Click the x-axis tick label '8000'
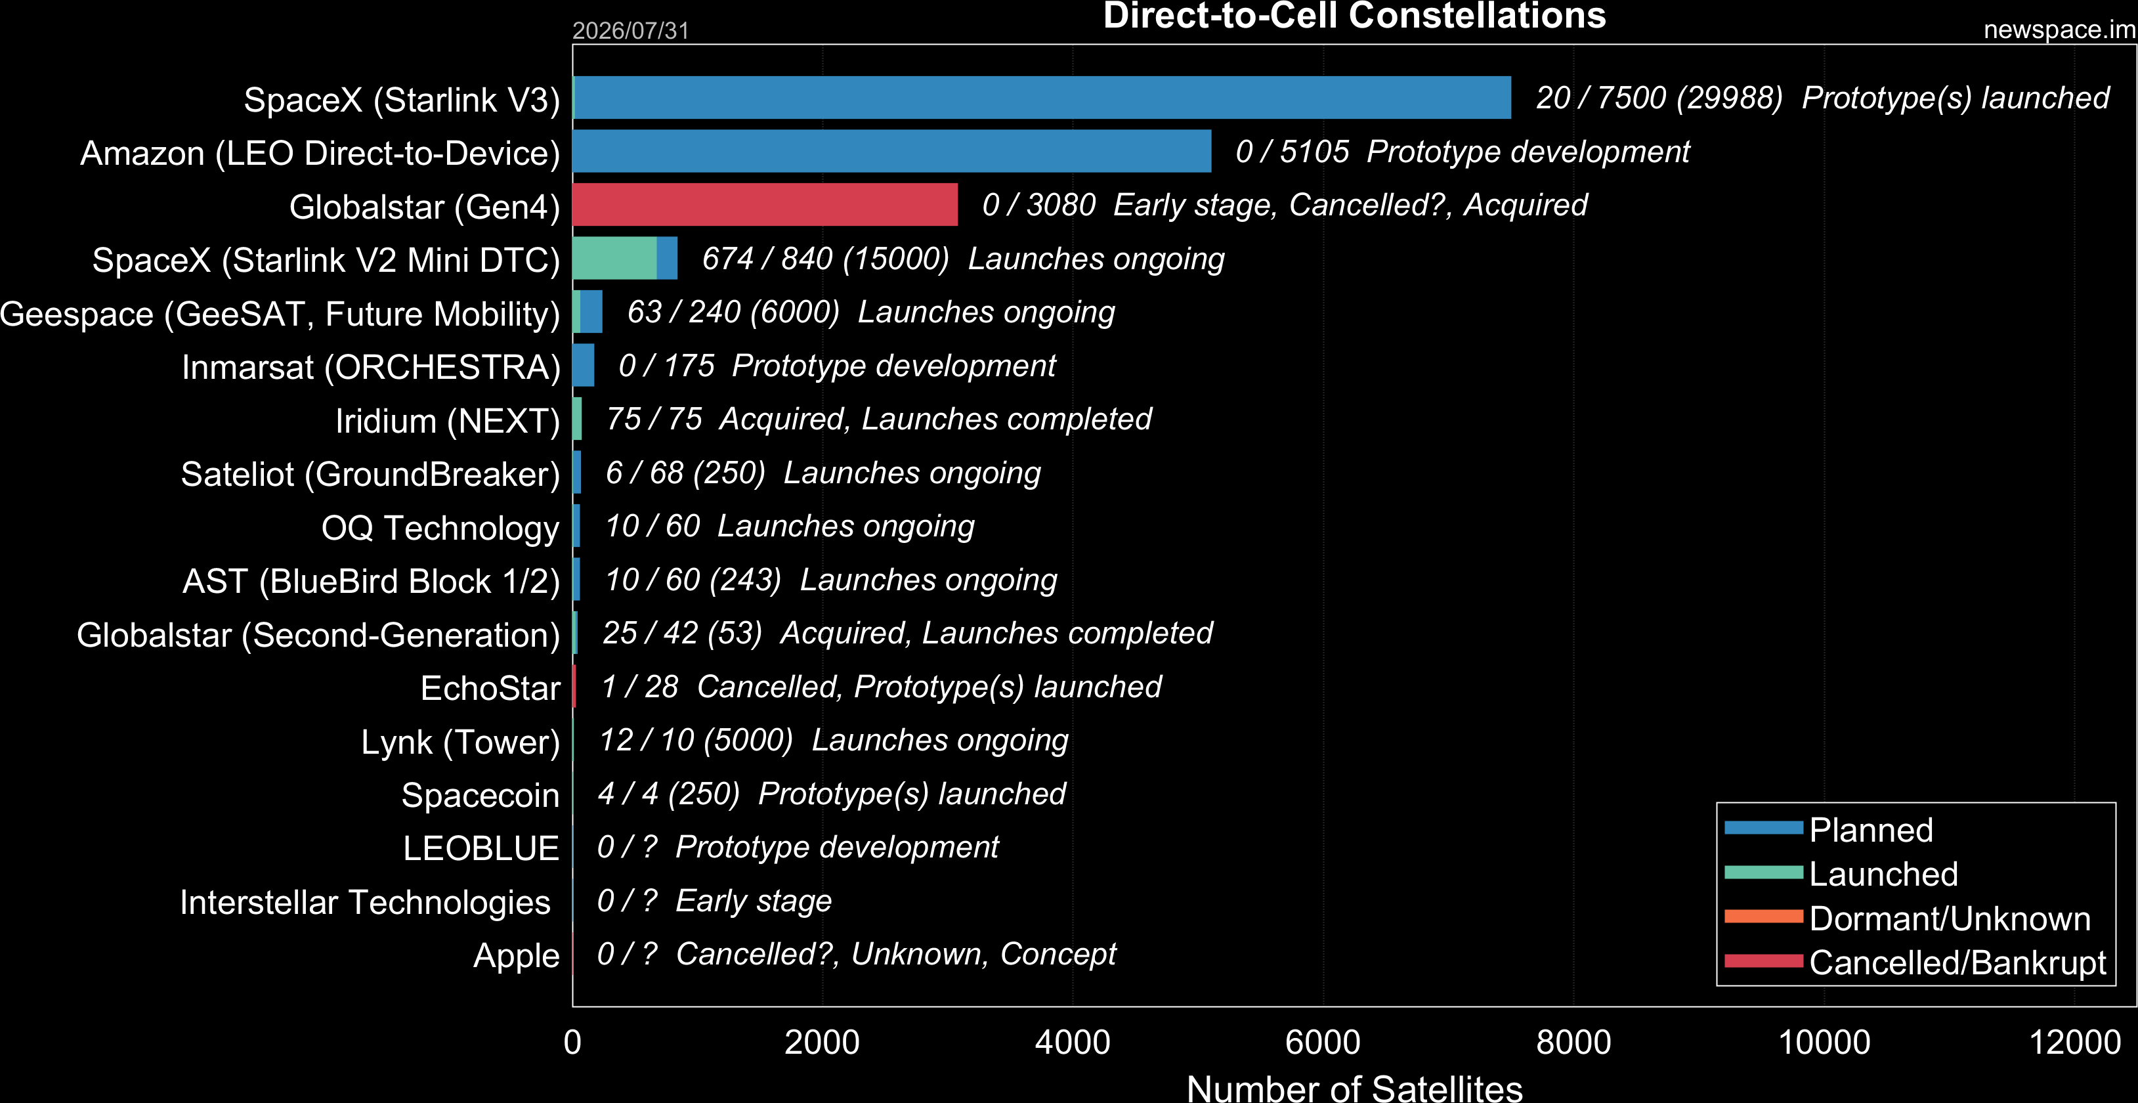 click(1573, 1043)
